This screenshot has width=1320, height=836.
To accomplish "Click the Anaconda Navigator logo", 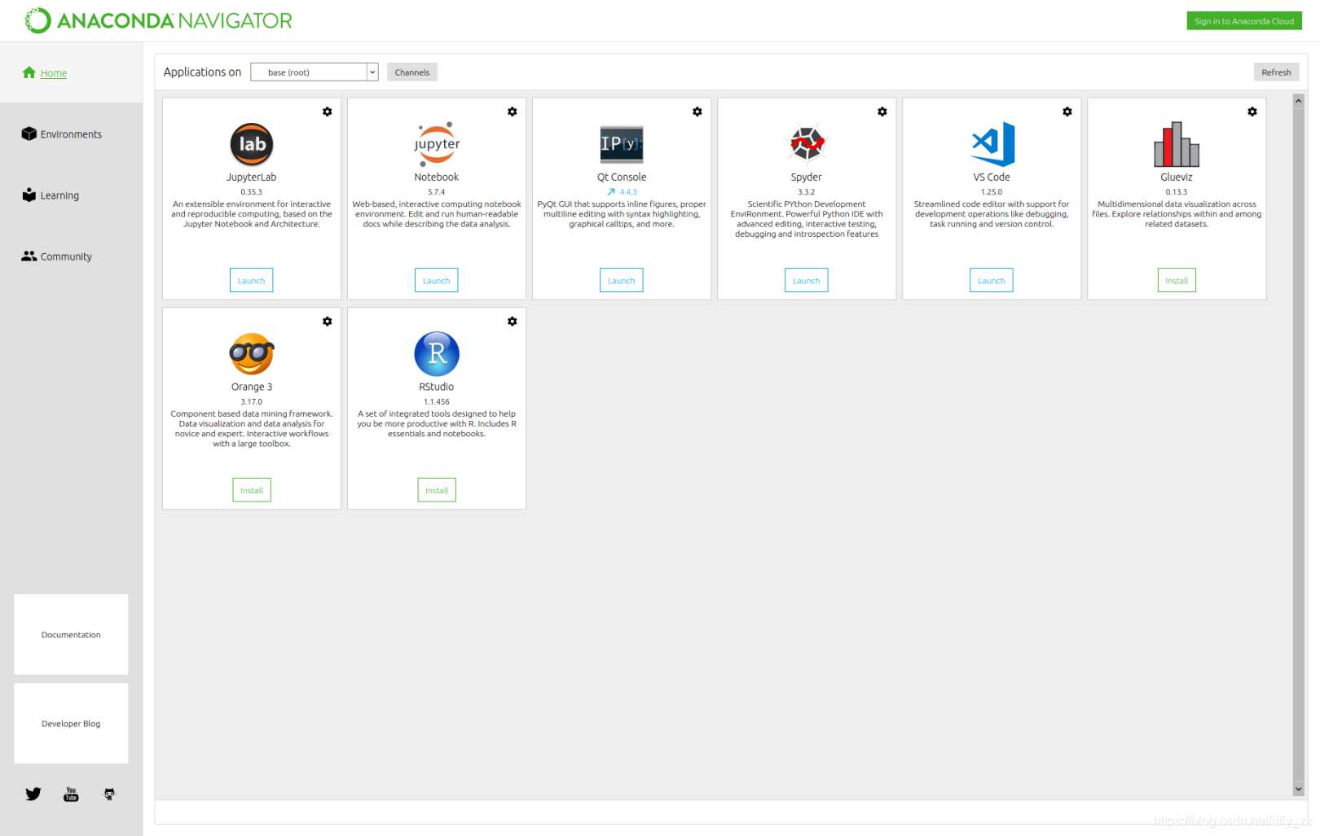I will (x=158, y=20).
